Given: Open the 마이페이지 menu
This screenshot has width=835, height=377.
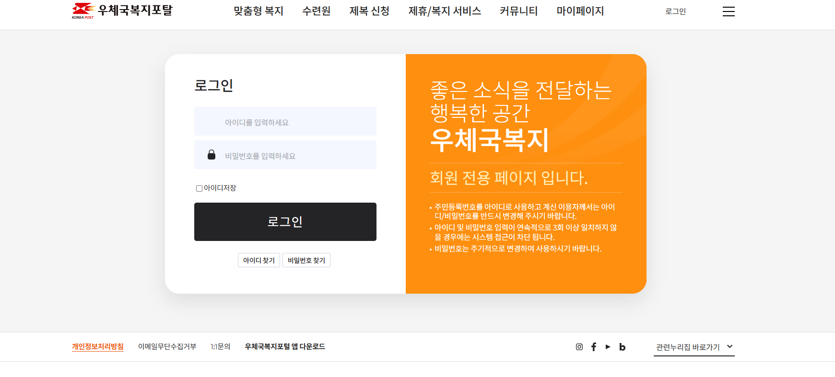Looking at the screenshot, I should (x=580, y=11).
